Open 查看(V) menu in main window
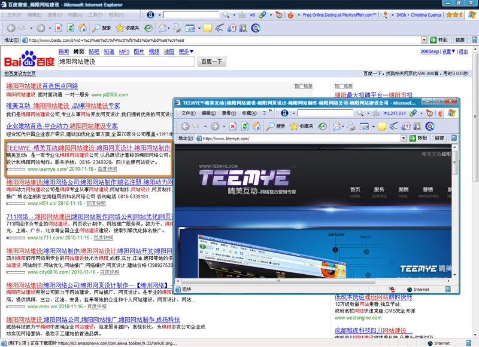Viewport: 479px width, 347px height. coord(54,14)
